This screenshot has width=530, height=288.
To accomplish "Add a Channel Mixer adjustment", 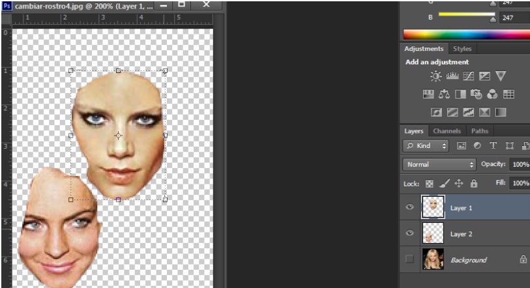I will point(492,94).
